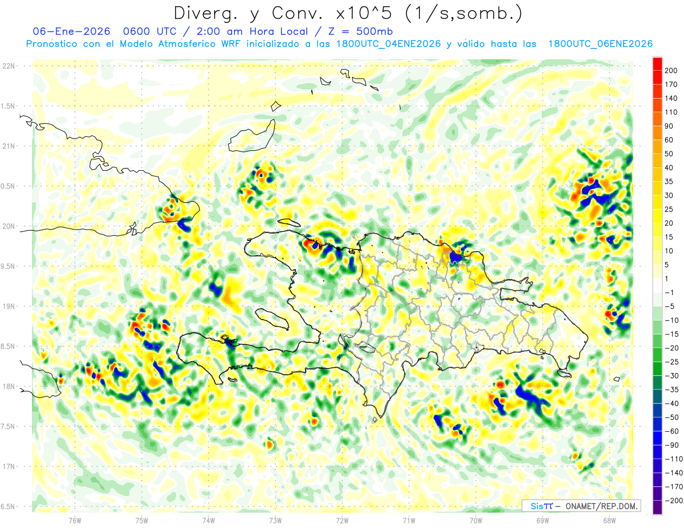Click the colorbar label '-1'

click(670, 292)
